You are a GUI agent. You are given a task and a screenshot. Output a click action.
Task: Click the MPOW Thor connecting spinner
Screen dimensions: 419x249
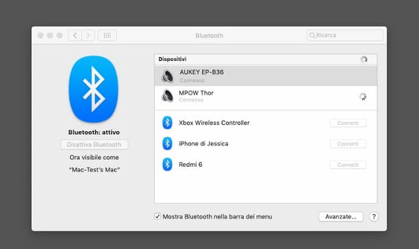click(363, 96)
